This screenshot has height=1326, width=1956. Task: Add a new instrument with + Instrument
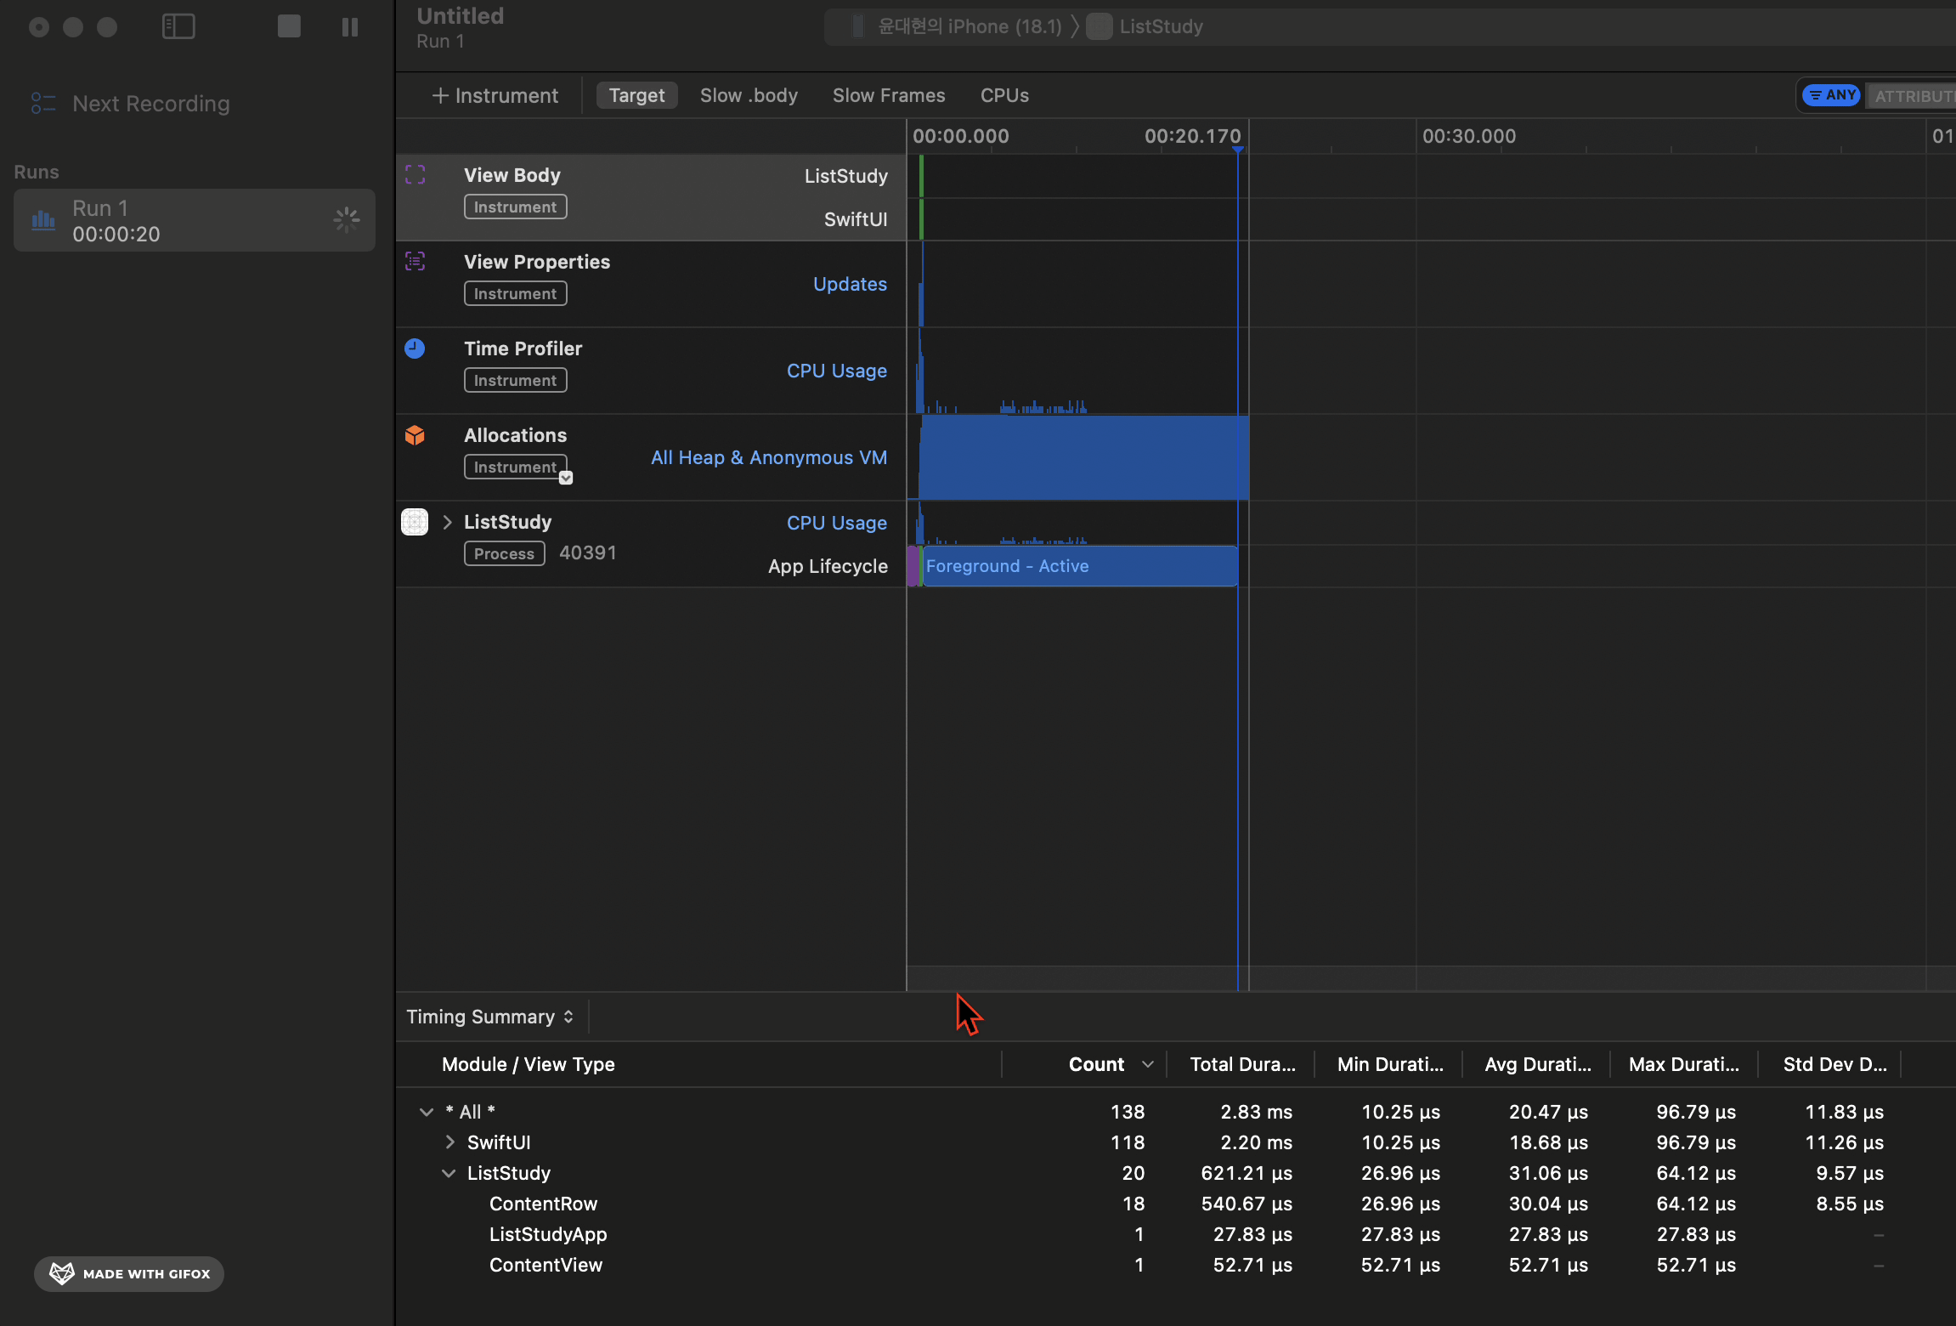coord(495,95)
